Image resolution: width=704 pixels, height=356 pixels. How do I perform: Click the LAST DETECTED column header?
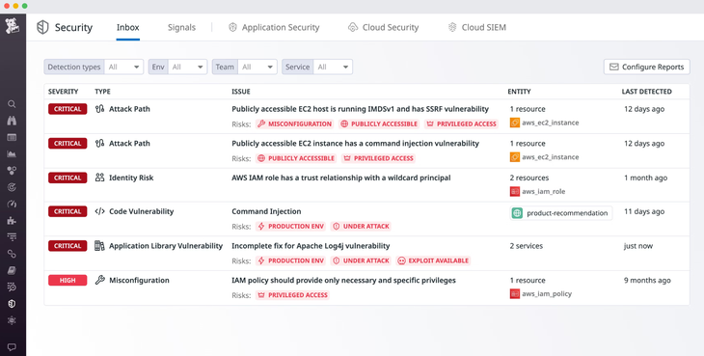tap(646, 92)
